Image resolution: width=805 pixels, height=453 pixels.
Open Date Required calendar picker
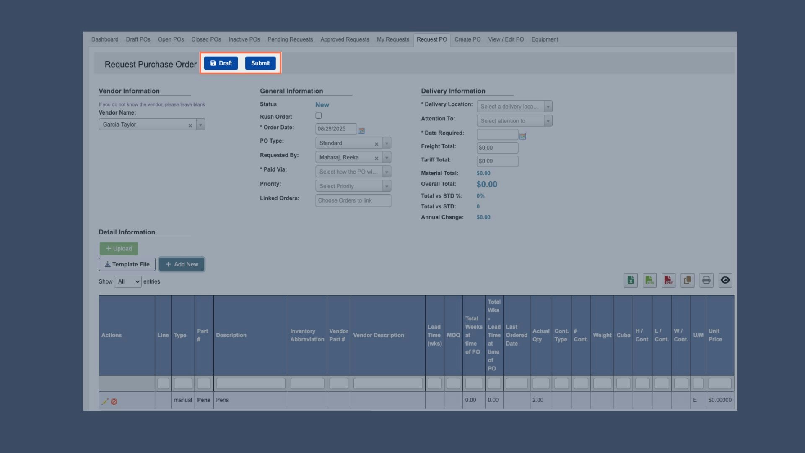coord(522,136)
